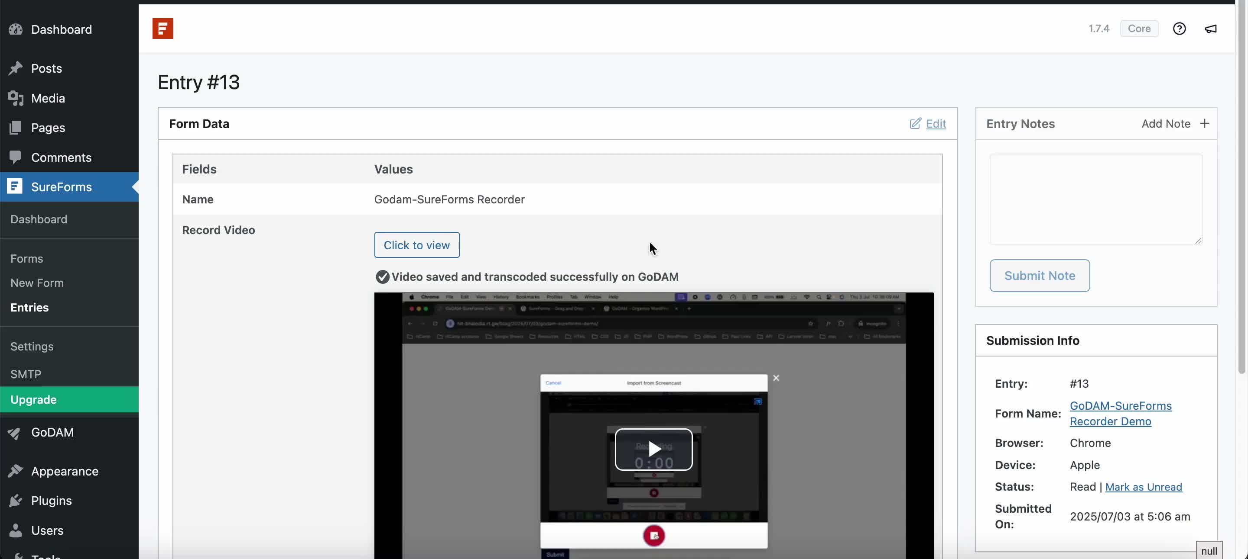Click the SureForms logo in top bar
Screen dimensions: 1248x559
[163, 29]
